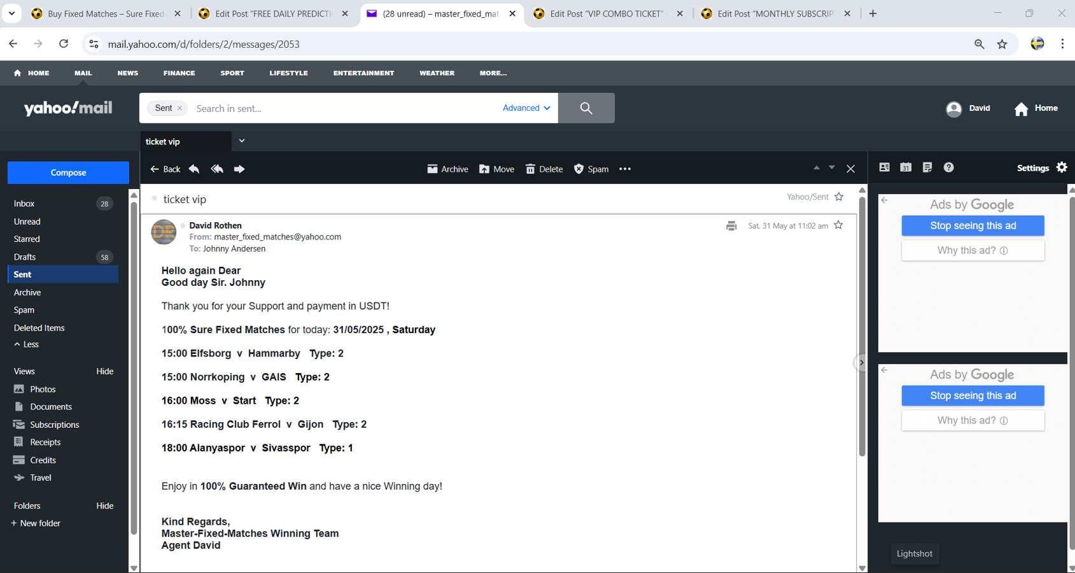This screenshot has height=573, width=1075.
Task: Open the Notepad icon in right panel
Action: click(x=927, y=167)
